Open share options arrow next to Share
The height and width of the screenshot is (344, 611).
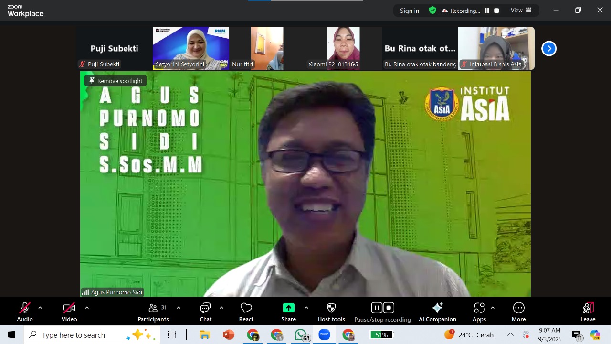[x=306, y=308]
